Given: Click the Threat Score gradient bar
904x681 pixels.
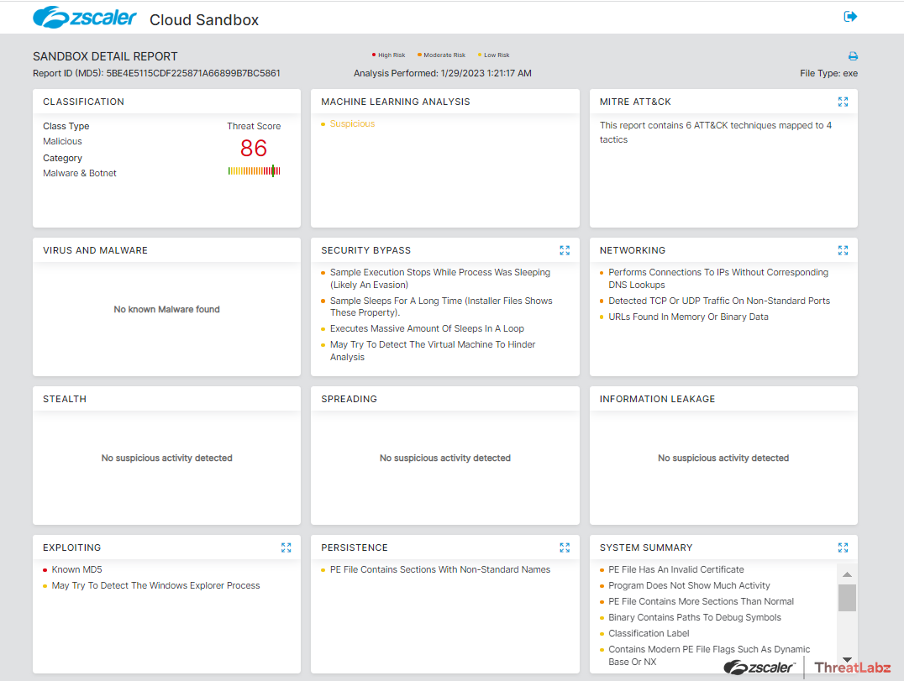Looking at the screenshot, I should click(254, 170).
